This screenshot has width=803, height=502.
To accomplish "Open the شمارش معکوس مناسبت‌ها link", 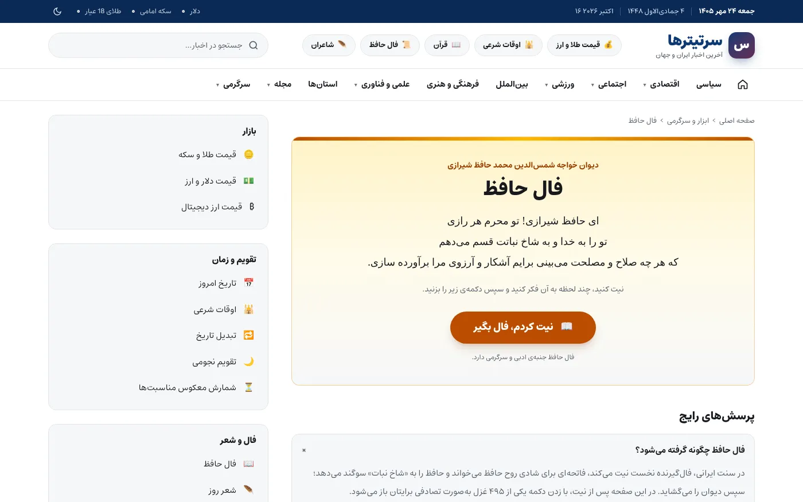I will [188, 387].
